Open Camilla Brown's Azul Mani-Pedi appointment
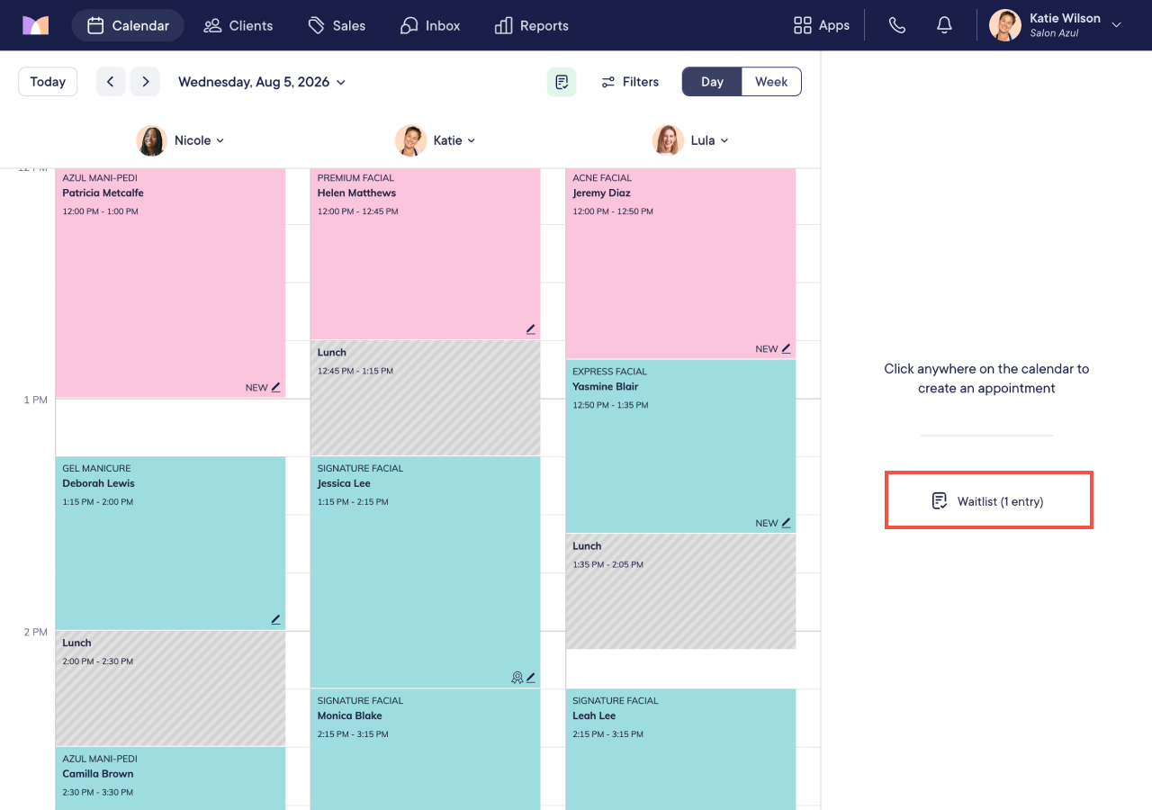1152x810 pixels. click(170, 778)
